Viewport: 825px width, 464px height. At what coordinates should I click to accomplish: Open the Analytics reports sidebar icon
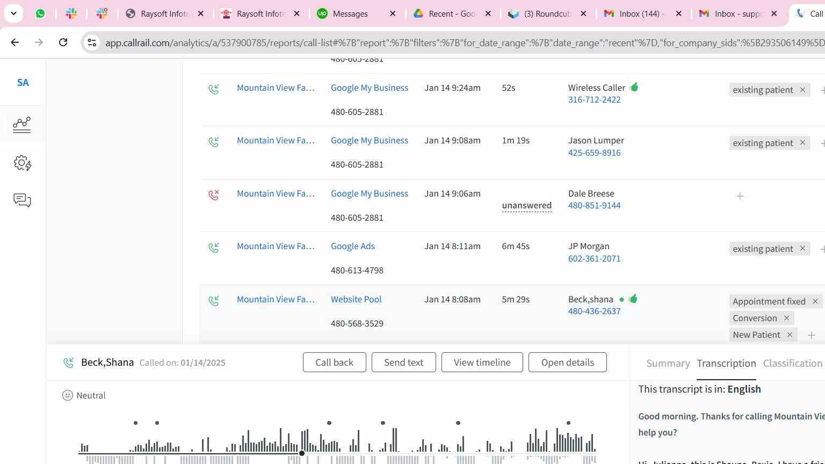pyautogui.click(x=22, y=125)
